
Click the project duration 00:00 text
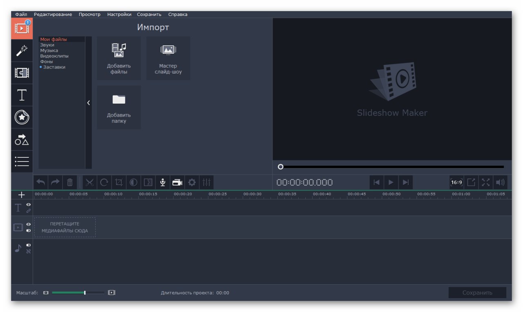223,293
